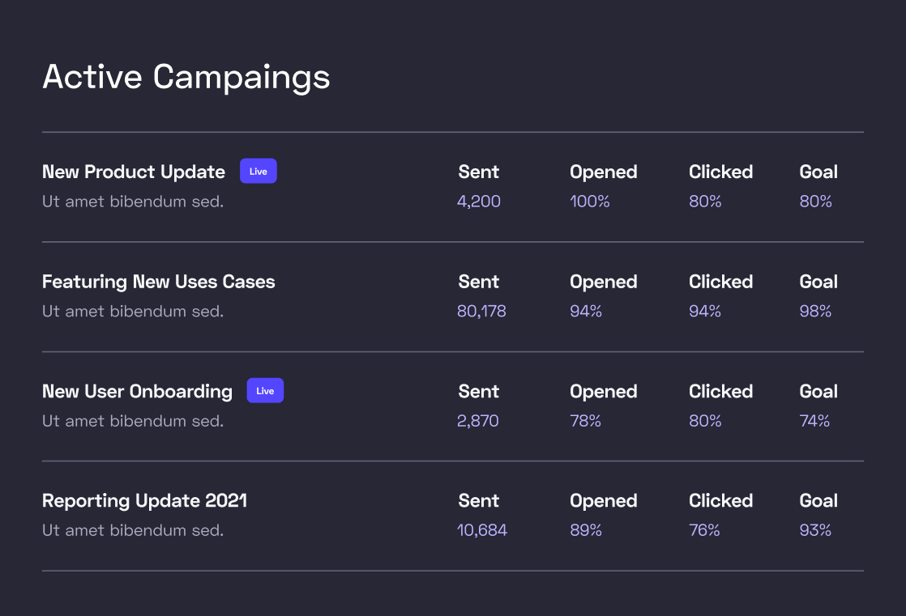Click the description under New Product Update
Image resolution: width=906 pixels, height=616 pixels.
[132, 201]
